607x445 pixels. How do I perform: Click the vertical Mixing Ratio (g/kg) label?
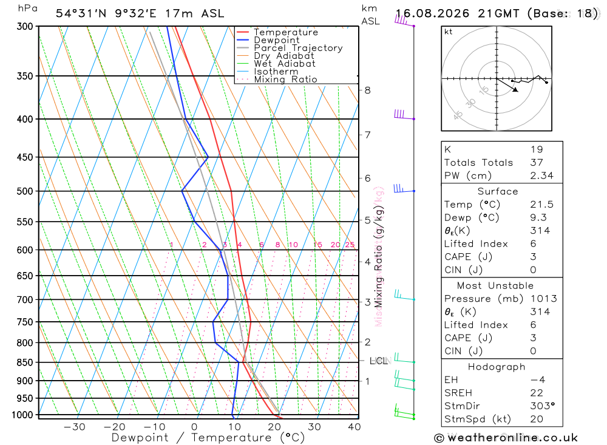click(378, 257)
